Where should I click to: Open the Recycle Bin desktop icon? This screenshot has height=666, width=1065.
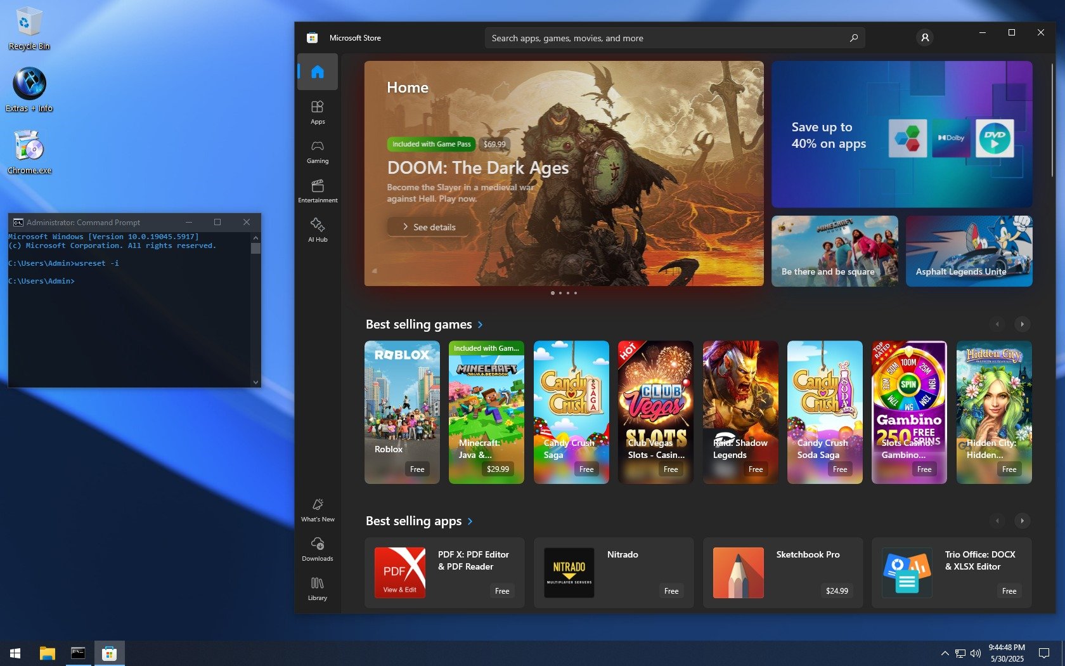click(29, 29)
